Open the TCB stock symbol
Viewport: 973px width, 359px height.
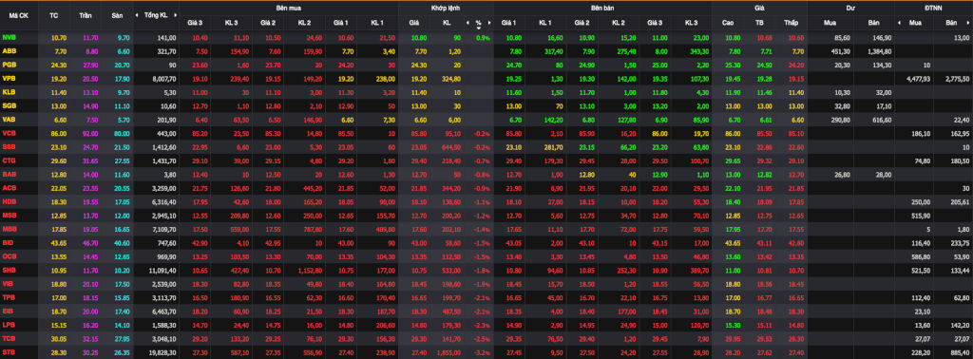[x=10, y=338]
